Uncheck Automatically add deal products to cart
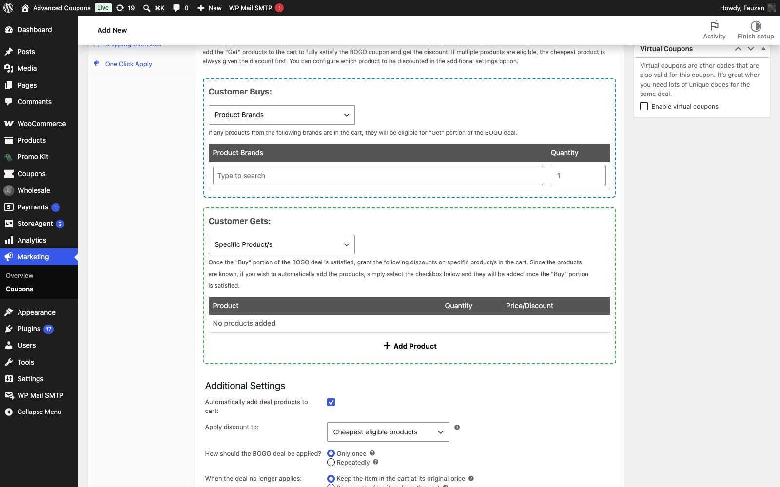 click(x=331, y=402)
